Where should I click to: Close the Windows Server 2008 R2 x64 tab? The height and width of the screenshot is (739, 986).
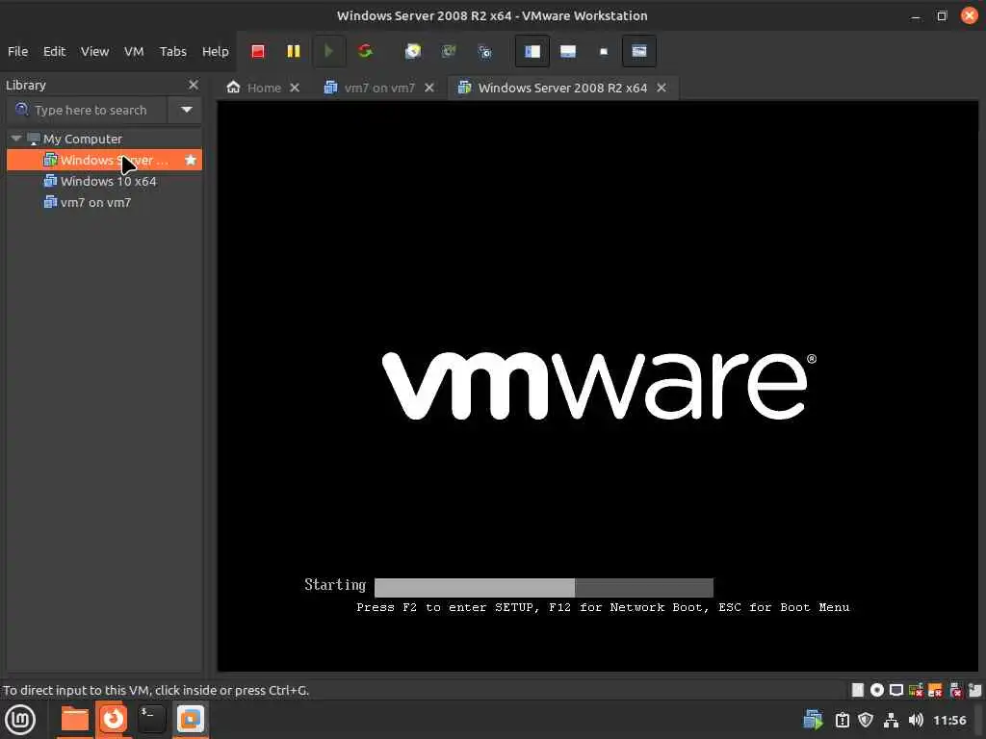tap(662, 88)
